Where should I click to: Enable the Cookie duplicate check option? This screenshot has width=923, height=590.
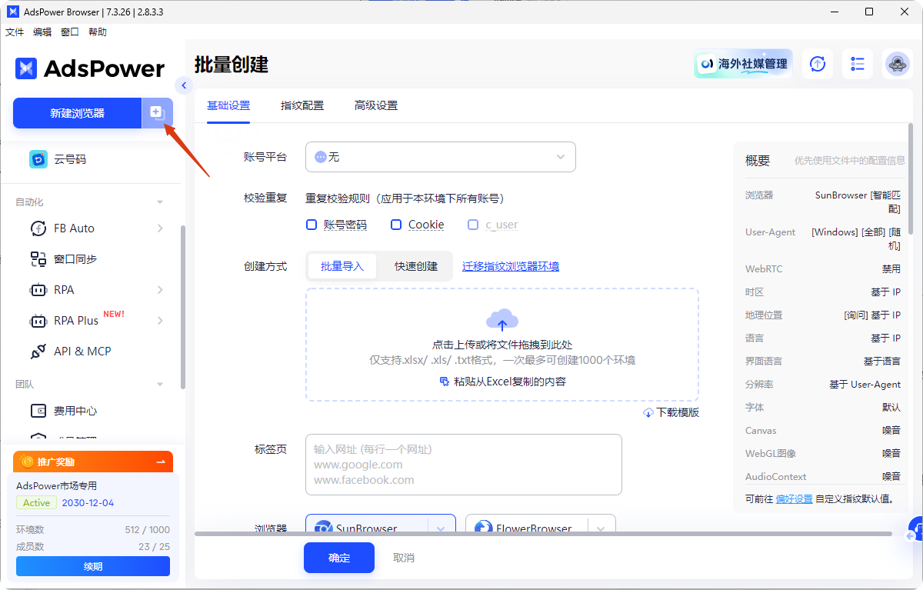point(397,224)
